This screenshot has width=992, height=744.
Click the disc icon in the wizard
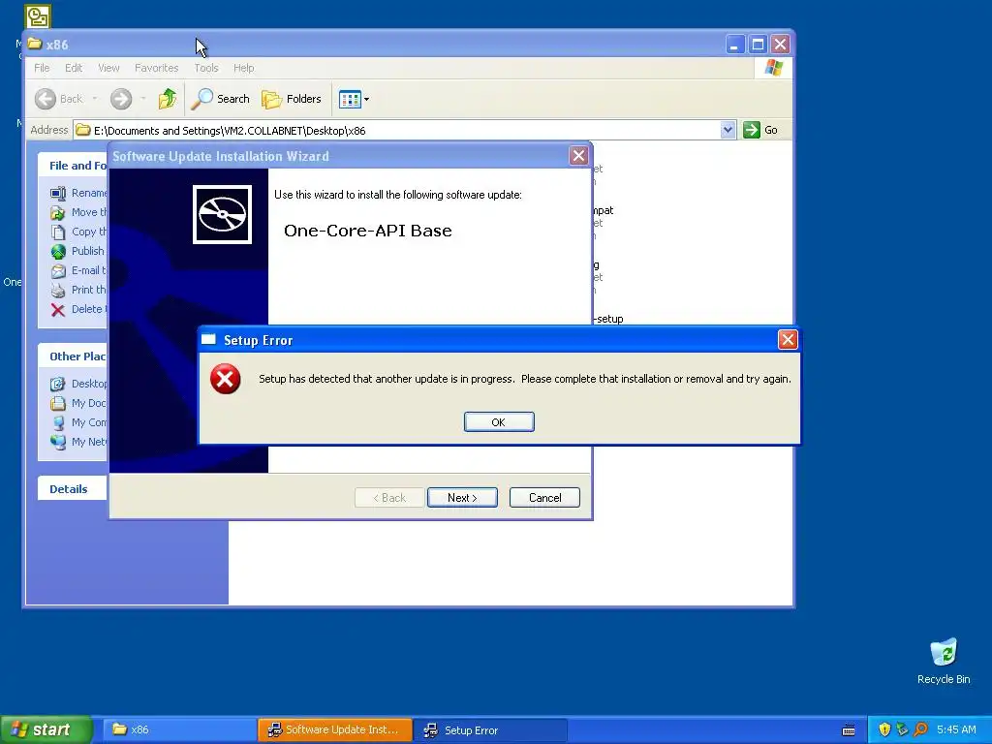coord(222,214)
